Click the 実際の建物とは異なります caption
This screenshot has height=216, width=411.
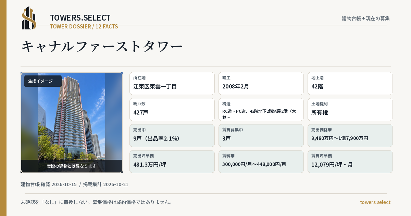[72, 166]
